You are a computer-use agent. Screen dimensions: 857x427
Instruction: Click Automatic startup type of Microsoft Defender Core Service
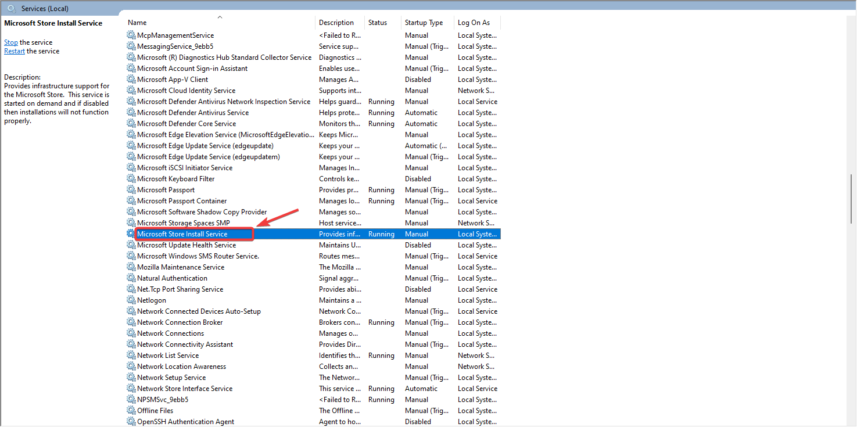[x=421, y=124]
